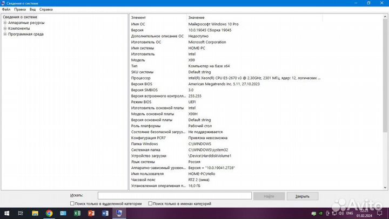
Task: Select the System Information taskbar icon
Action: (x=119, y=213)
